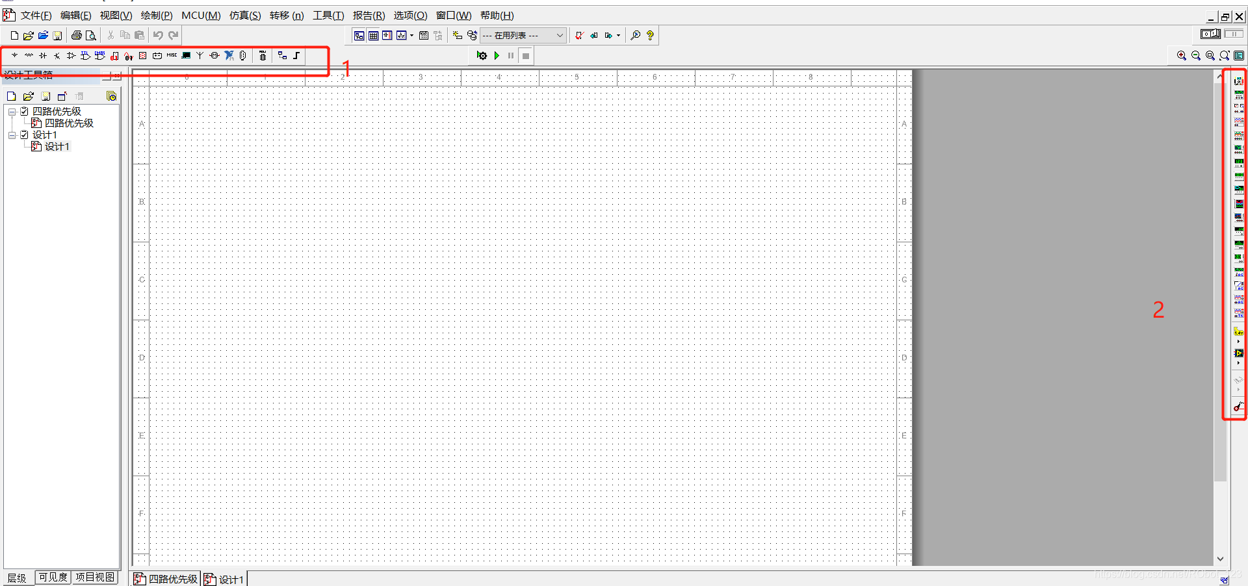Open the Grapher view icon
This screenshot has width=1248, height=586.
click(402, 36)
